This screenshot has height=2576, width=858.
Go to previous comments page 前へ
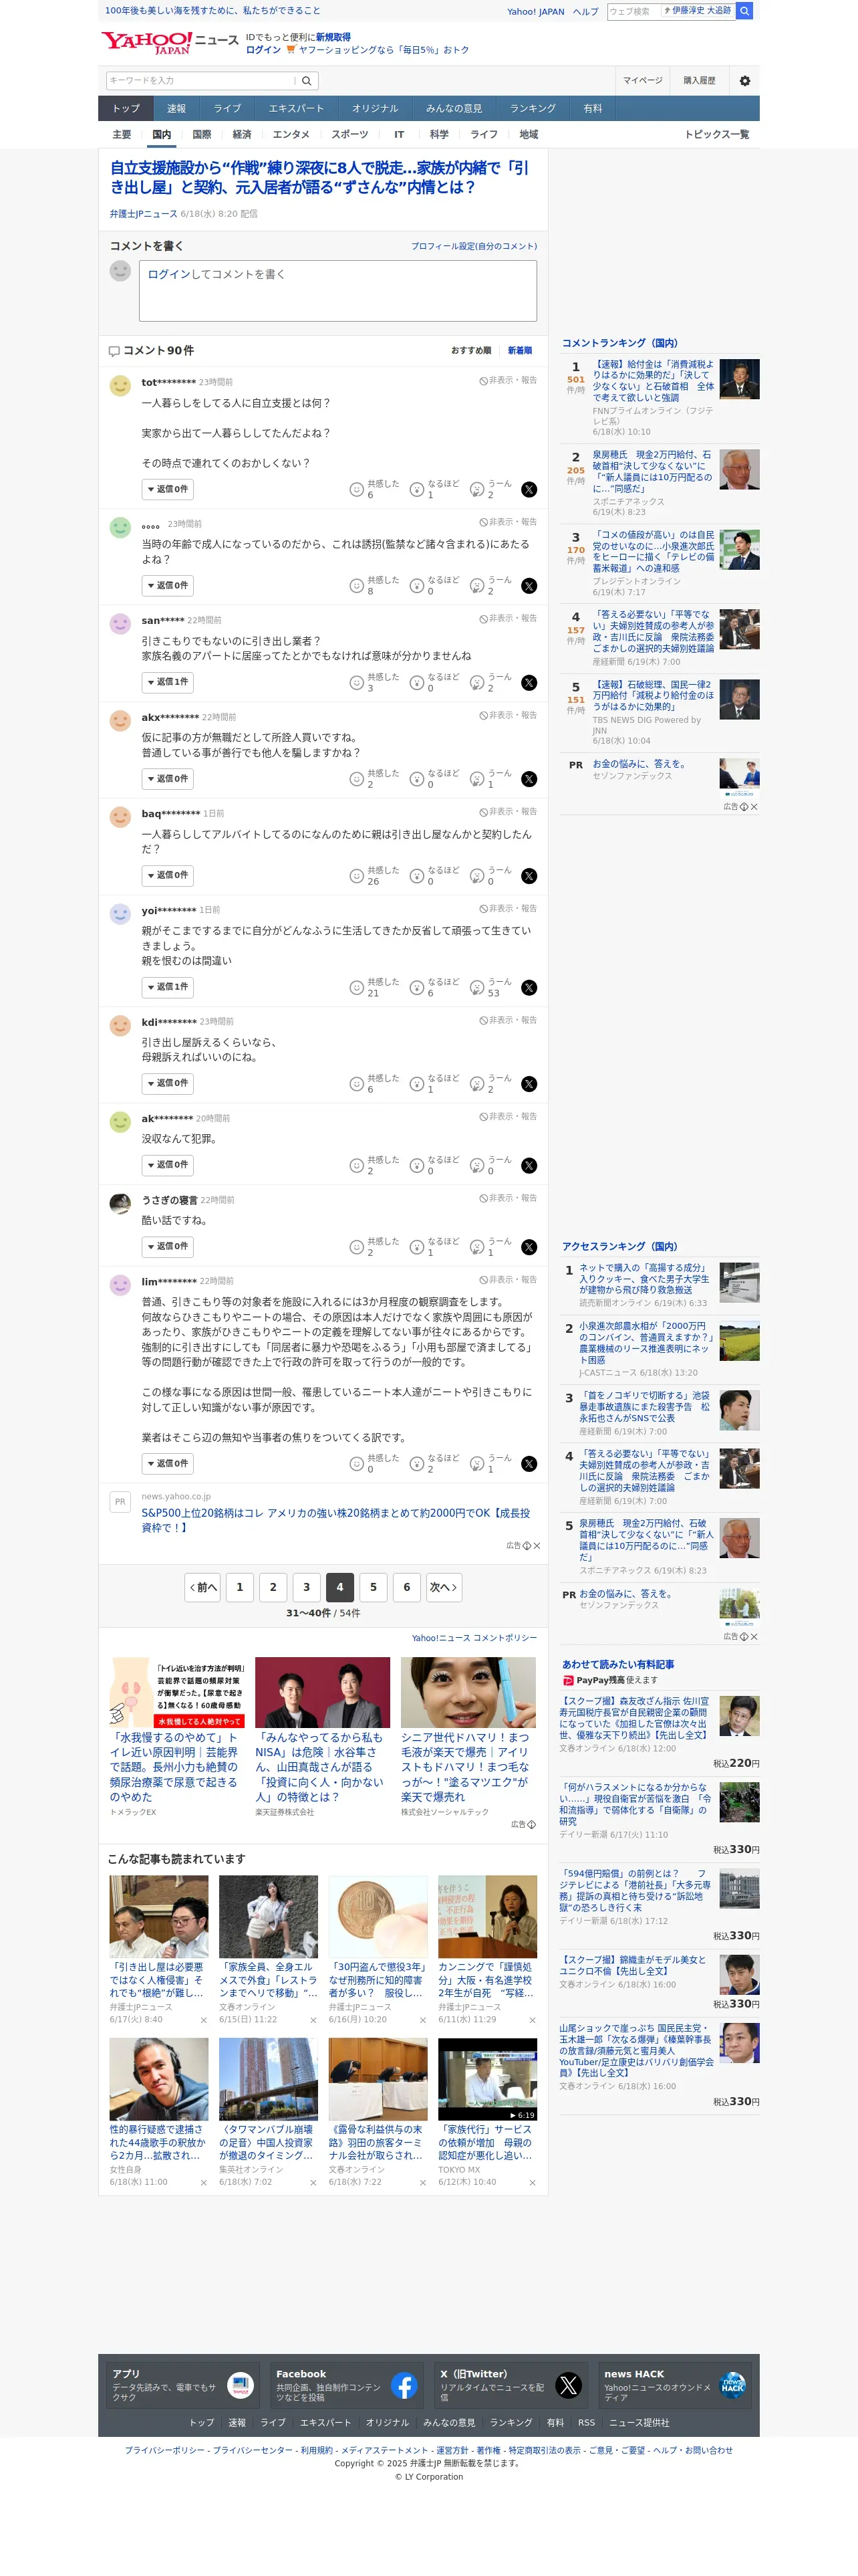click(202, 1587)
